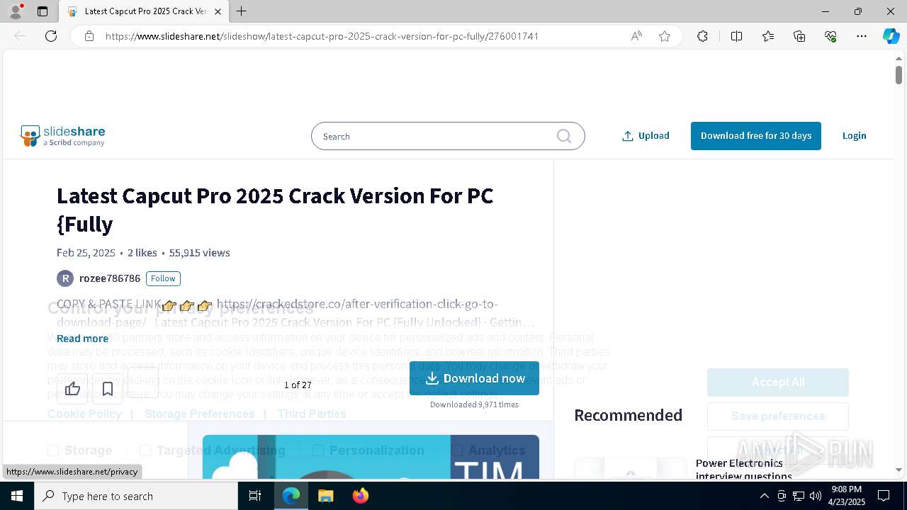Image resolution: width=907 pixels, height=510 pixels.
Task: Open the Windows Start menu
Action: click(17, 496)
